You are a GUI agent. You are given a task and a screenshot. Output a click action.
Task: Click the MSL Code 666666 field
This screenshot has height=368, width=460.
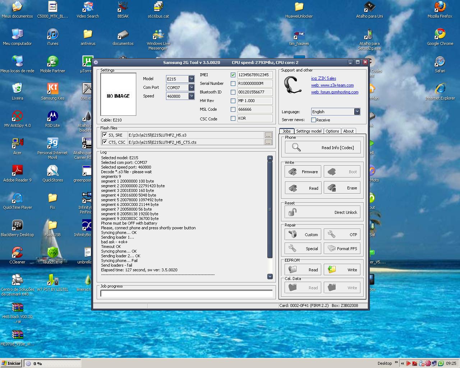click(255, 110)
